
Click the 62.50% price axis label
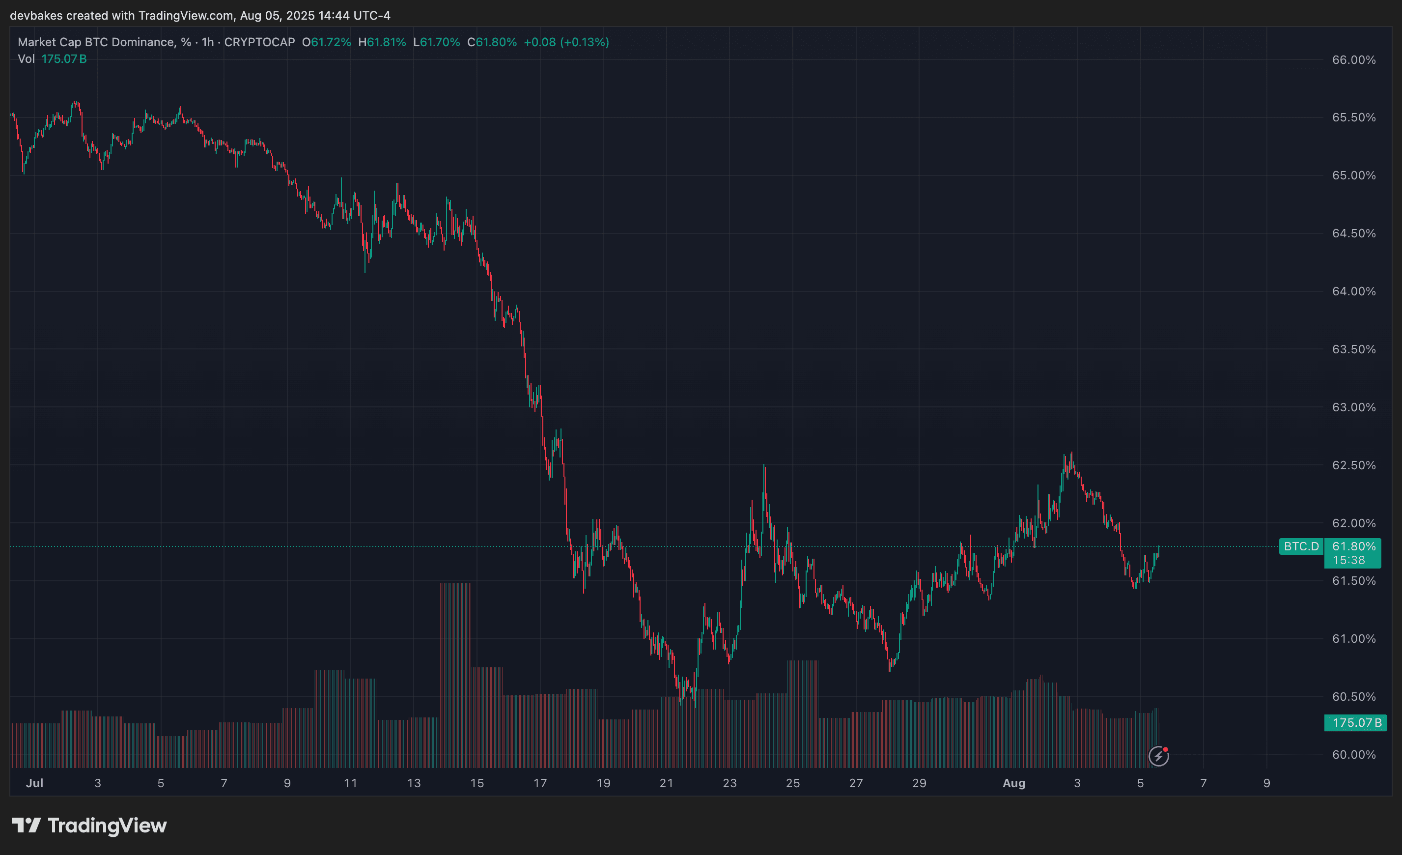pos(1354,465)
